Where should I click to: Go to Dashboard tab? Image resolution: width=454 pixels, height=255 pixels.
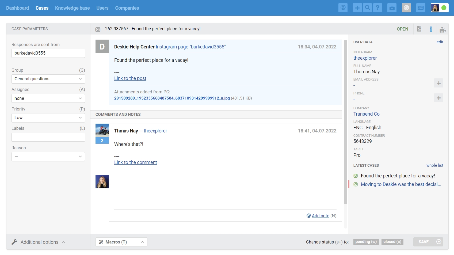17,8
